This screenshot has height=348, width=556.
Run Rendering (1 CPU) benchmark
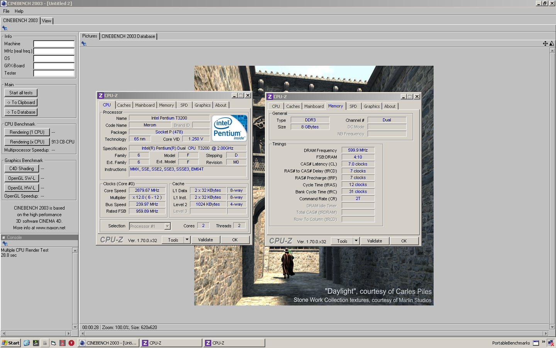pyautogui.click(x=27, y=132)
